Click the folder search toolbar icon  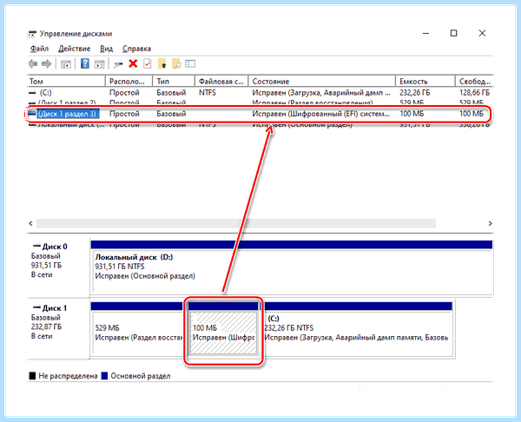[176, 63]
